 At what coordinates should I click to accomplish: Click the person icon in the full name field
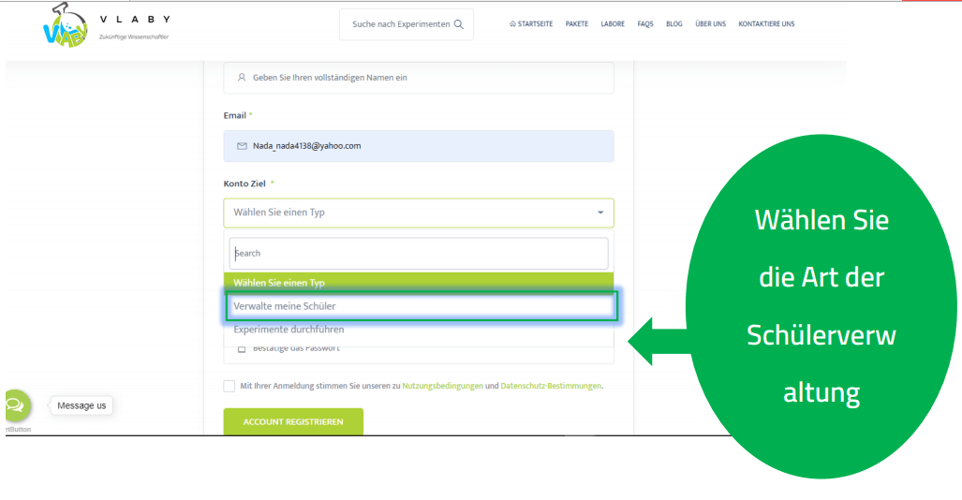[x=242, y=78]
